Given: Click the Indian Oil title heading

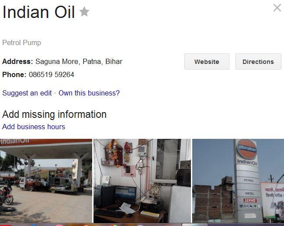Looking at the screenshot, I should coord(38,12).
